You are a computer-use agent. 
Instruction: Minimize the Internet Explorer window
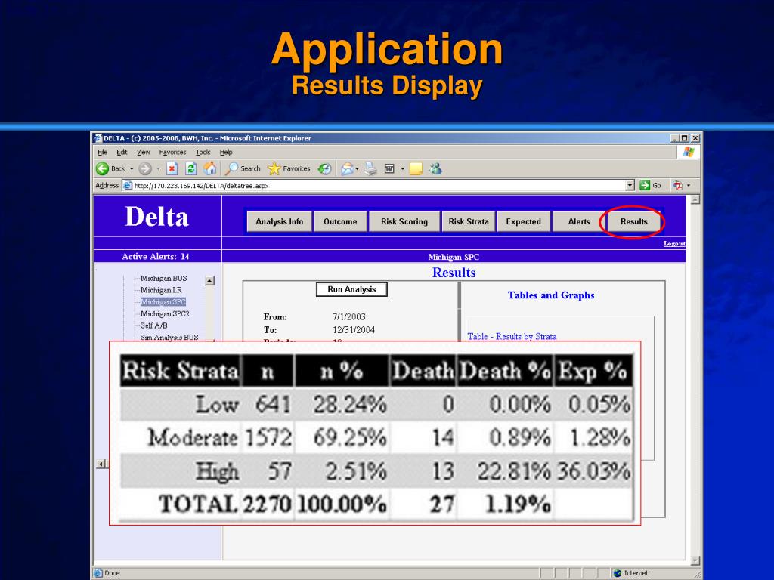point(675,139)
